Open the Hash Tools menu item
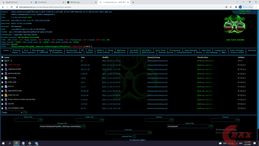This screenshot has width=259, height=146. point(161,50)
